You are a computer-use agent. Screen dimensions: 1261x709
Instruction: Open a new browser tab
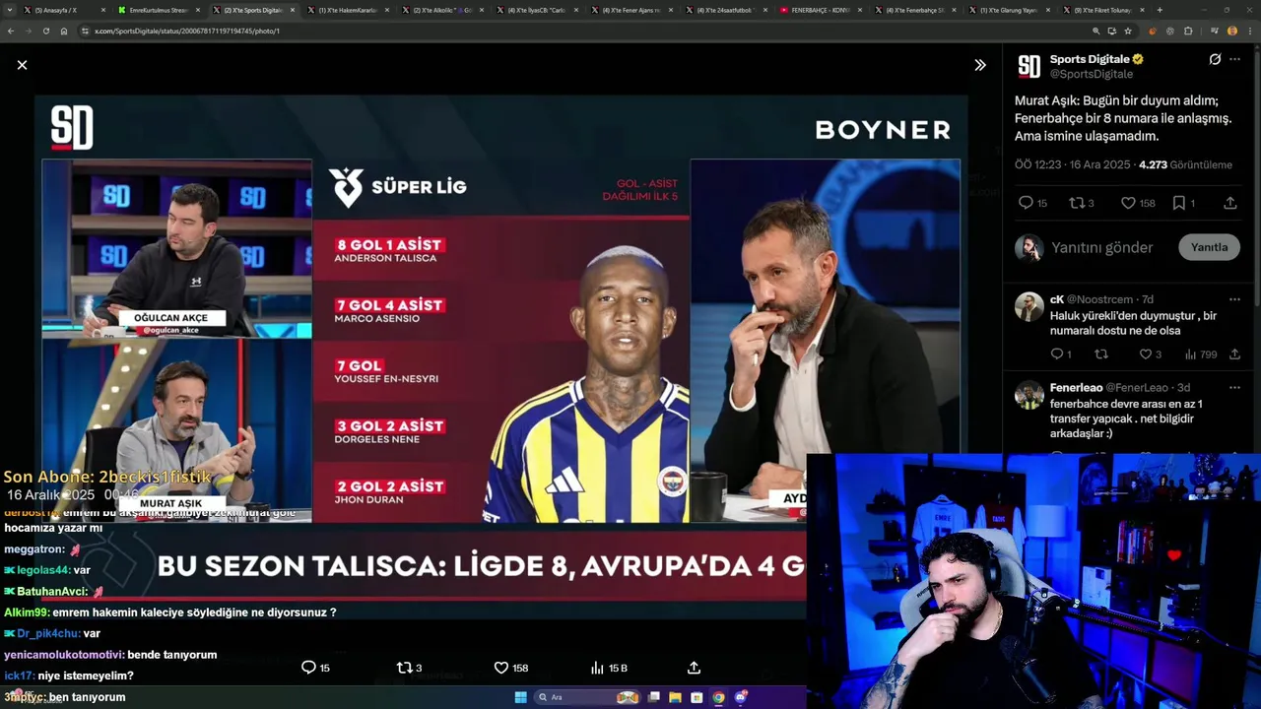1160,10
